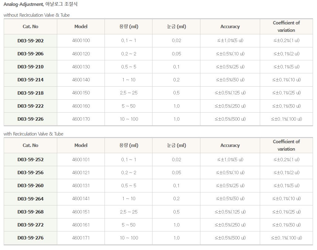This screenshot has width=317, height=250.
Task: Click Accuracy header in the first table
Action: pyautogui.click(x=230, y=27)
